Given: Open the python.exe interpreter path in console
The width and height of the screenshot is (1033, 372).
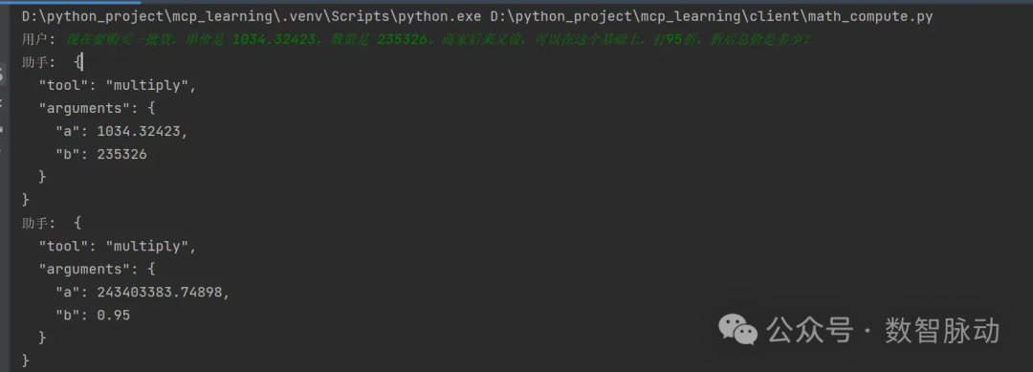Looking at the screenshot, I should pyautogui.click(x=252, y=16).
